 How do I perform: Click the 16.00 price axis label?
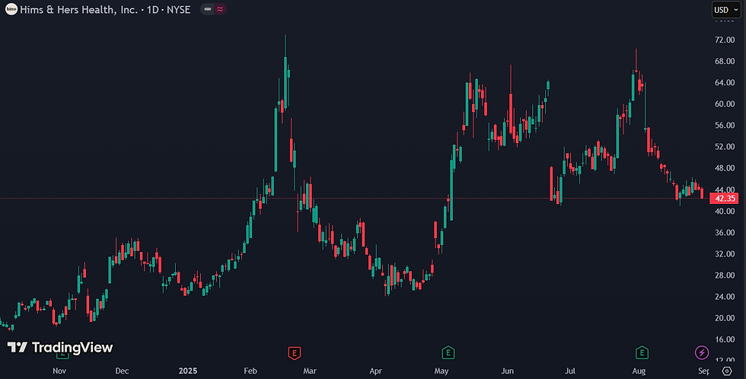point(725,339)
